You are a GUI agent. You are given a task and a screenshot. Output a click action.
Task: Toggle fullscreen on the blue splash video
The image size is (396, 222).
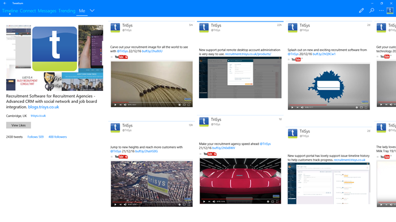pos(366,107)
